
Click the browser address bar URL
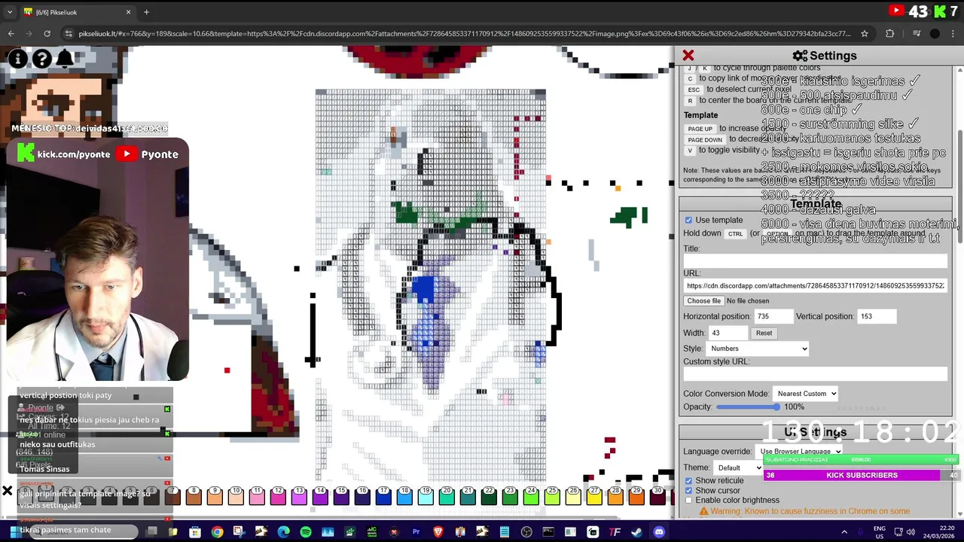tap(465, 33)
